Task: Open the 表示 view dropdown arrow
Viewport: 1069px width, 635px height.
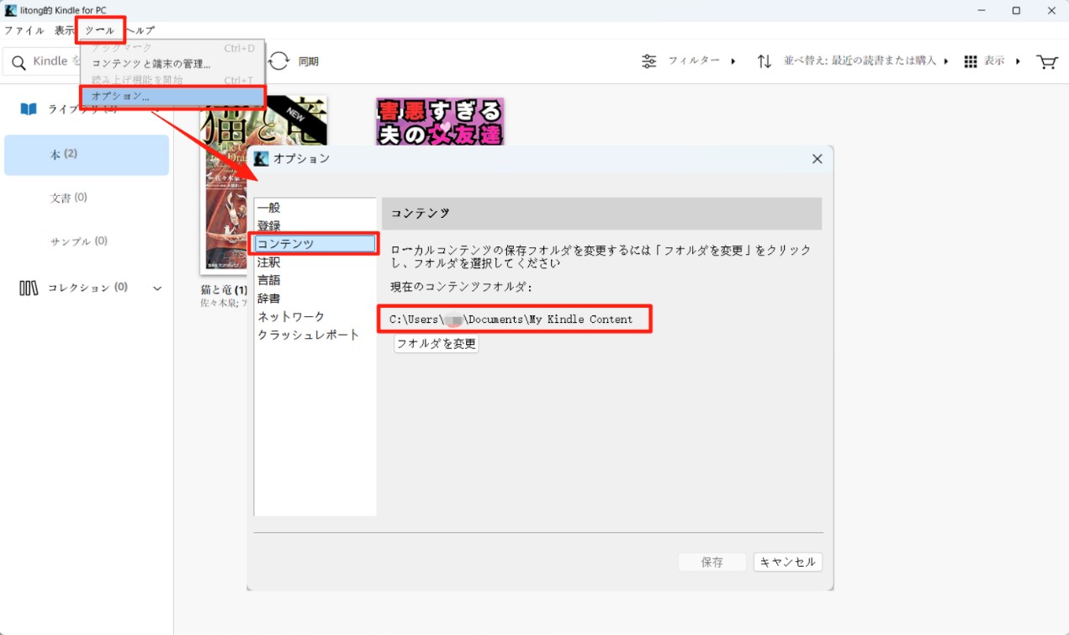Action: [1019, 61]
